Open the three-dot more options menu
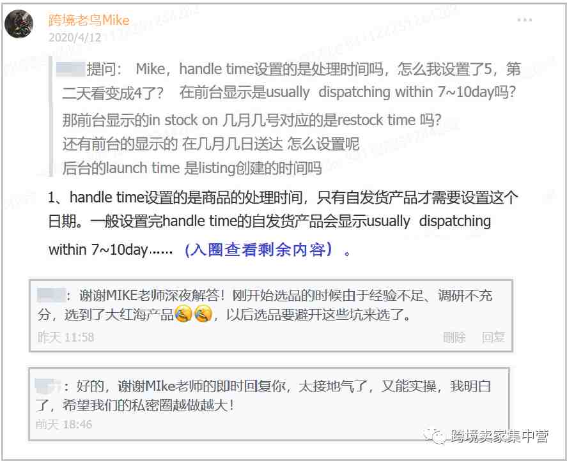This screenshot has height=461, width=567. (524, 20)
